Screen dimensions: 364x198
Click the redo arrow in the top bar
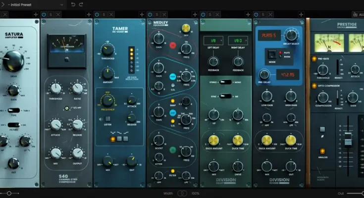point(81,4)
